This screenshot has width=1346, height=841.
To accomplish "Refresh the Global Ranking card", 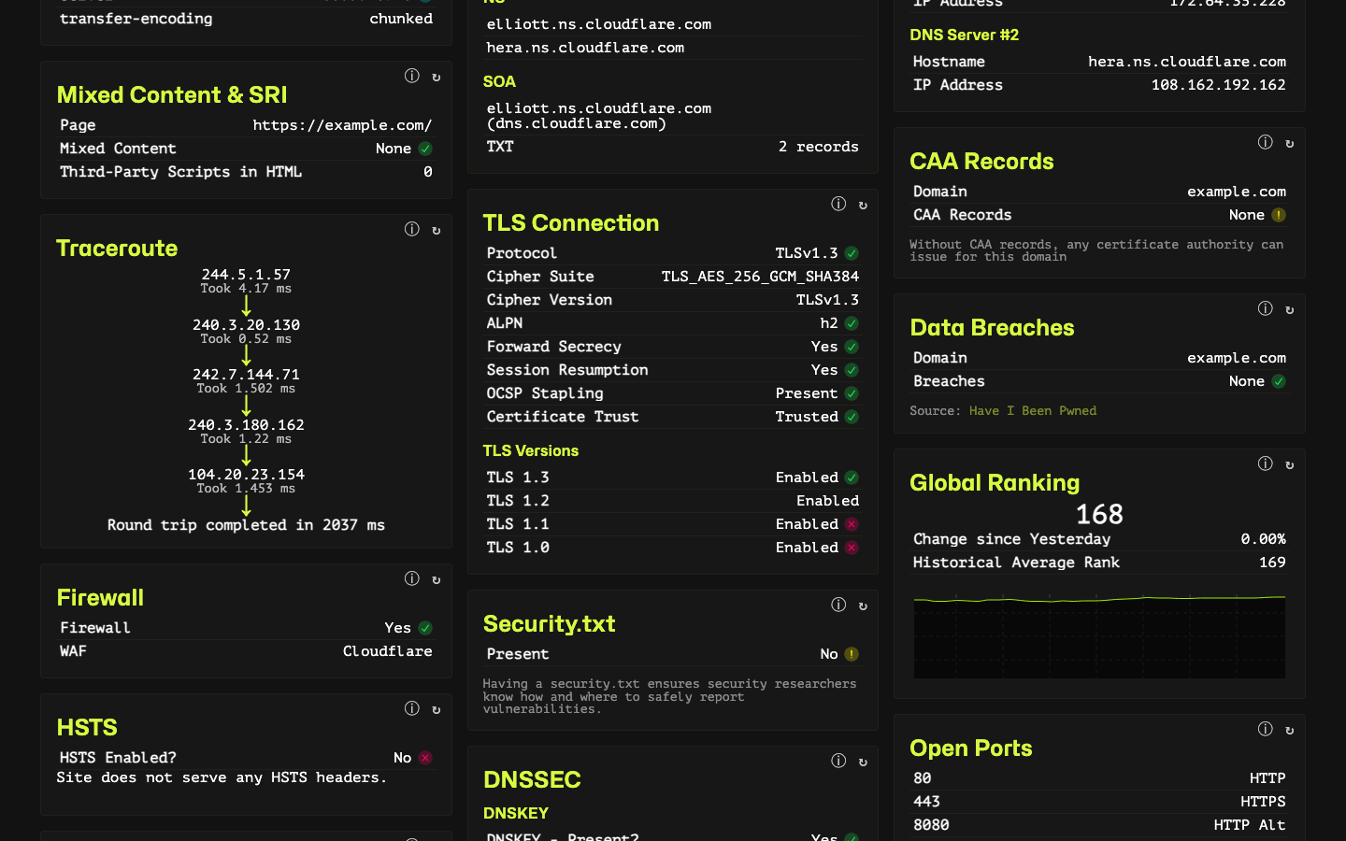I will pos(1290,464).
